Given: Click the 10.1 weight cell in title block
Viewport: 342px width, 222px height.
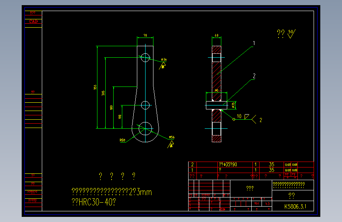Looking at the screenshot, I should tap(256, 204).
